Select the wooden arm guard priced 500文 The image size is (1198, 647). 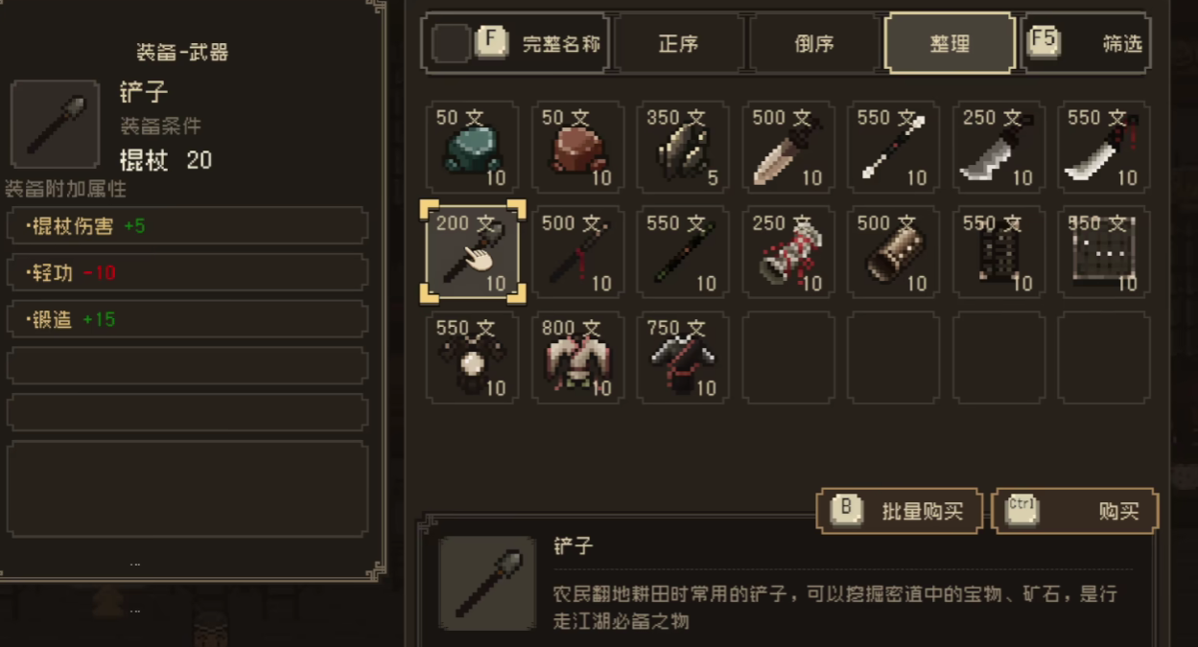[893, 252]
